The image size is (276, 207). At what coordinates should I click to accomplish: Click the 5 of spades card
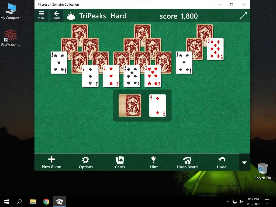point(59,63)
